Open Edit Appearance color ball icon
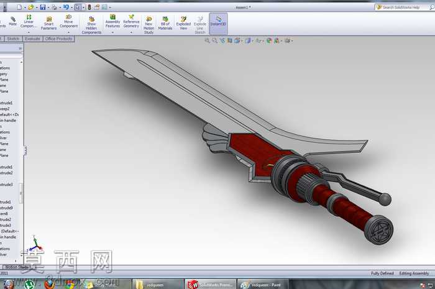435x289 pixels. [x=269, y=41]
